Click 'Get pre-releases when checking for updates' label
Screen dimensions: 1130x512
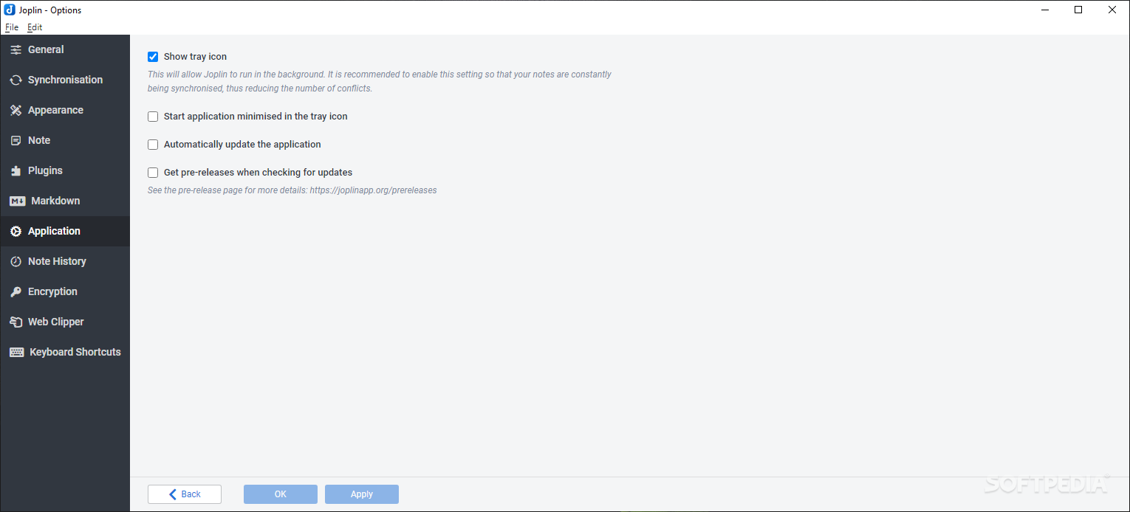coord(258,172)
